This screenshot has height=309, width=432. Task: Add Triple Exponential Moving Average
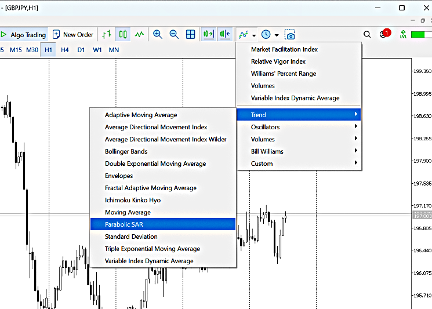coord(163,249)
